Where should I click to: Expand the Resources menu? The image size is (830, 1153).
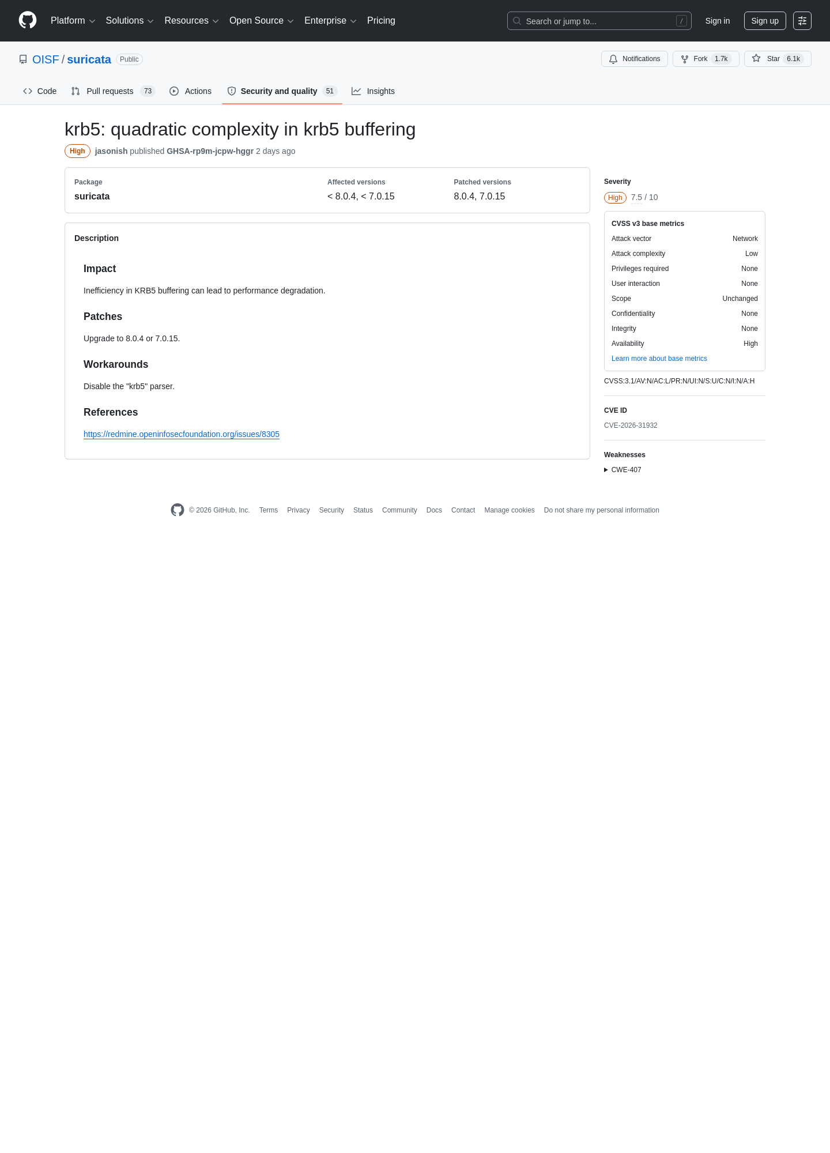(191, 21)
